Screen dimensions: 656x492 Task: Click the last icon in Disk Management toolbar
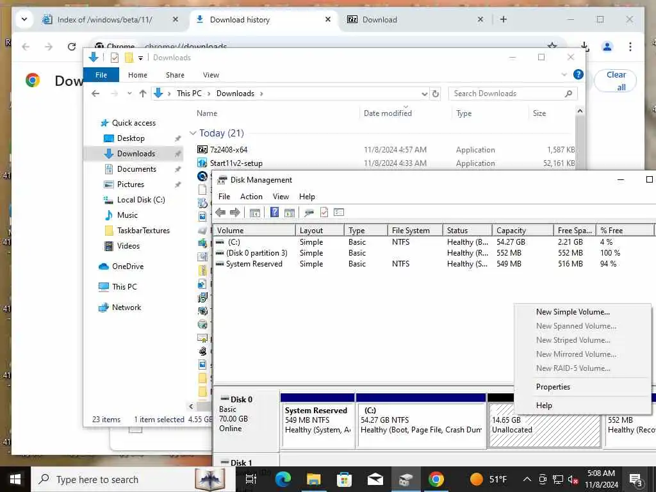pos(339,213)
